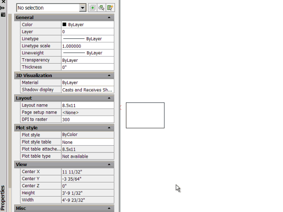Close the Properties palette
The height and width of the screenshot is (212, 283).
click(x=3, y=2)
